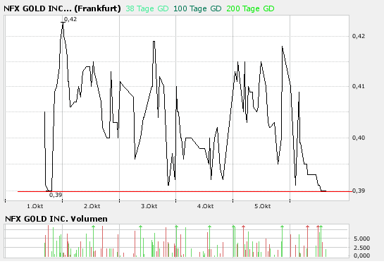This screenshot has height=271, width=384.
Task: Click the 0,42 y-axis label
Action: point(359,36)
